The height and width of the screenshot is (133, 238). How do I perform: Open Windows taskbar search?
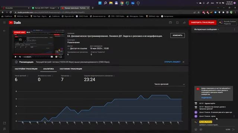pyautogui.click(x=105, y=3)
